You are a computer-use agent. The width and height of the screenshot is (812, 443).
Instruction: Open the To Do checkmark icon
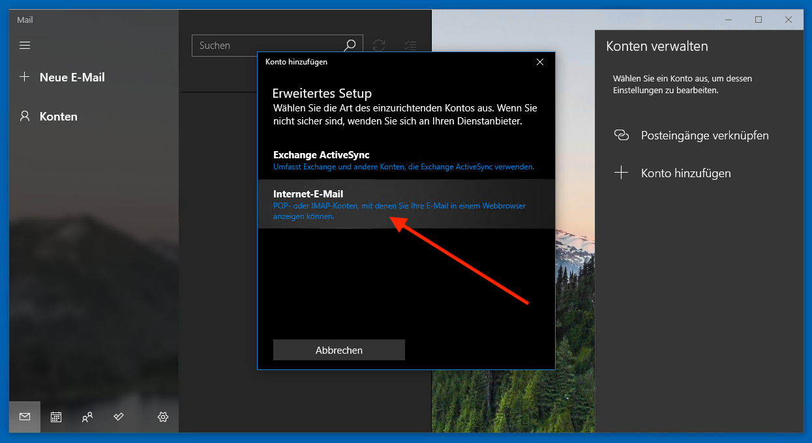click(x=119, y=417)
